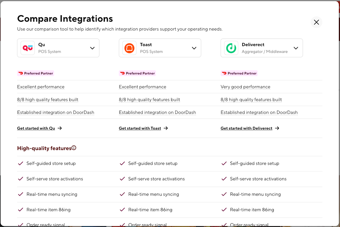Close the Compare Integrations dialog
The height and width of the screenshot is (227, 340).
coord(316,22)
